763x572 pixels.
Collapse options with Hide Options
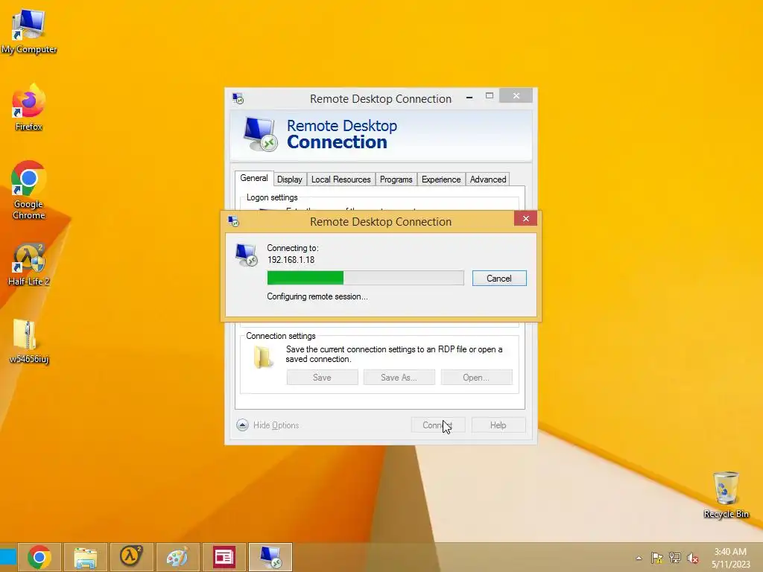click(268, 425)
